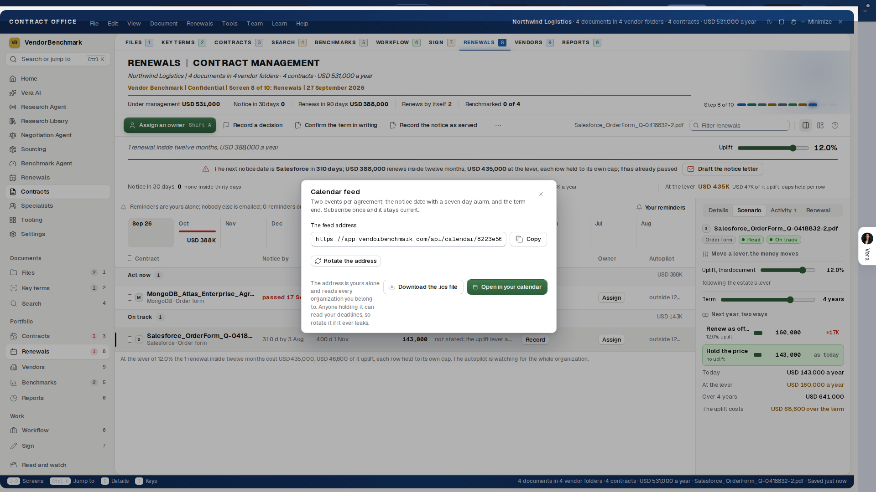The width and height of the screenshot is (876, 492).
Task: Open the Details tab in side panel
Action: (x=718, y=210)
